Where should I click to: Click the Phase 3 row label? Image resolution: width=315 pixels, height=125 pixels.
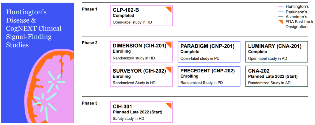tap(90, 103)
